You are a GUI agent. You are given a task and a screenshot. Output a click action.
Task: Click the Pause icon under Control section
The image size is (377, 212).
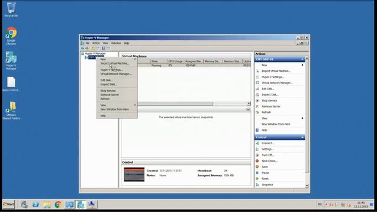257,173
